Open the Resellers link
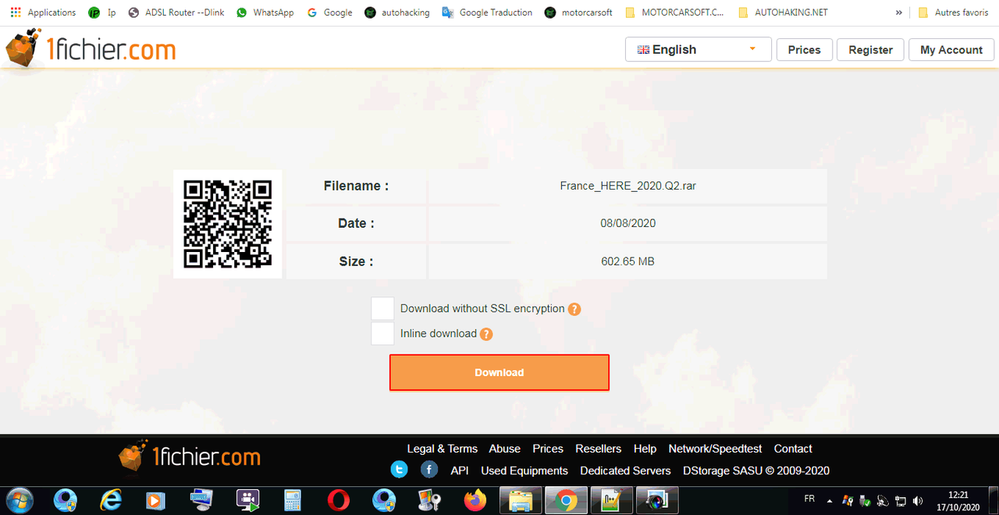 pyautogui.click(x=598, y=449)
